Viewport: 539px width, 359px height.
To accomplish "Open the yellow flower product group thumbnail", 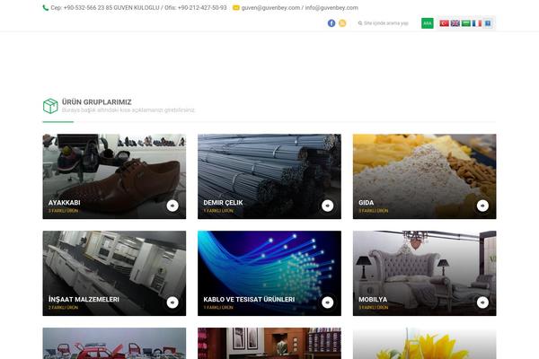I will (x=424, y=343).
